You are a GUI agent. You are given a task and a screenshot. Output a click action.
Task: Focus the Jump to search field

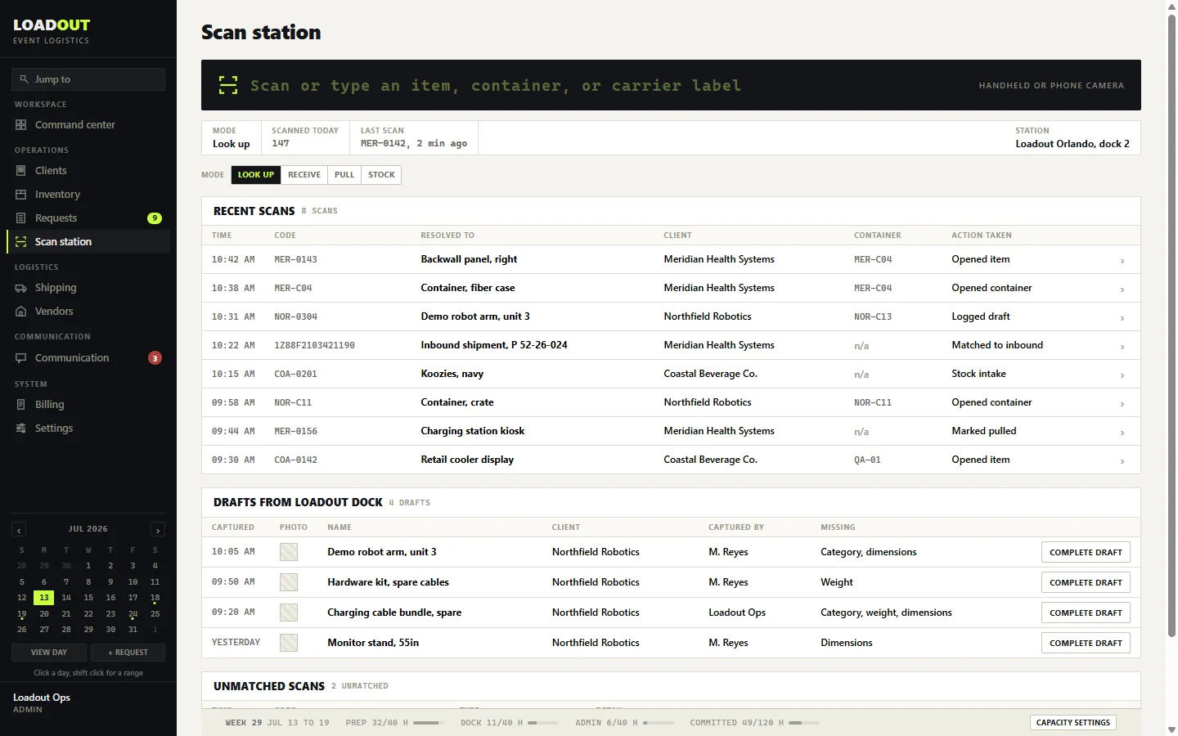click(x=88, y=79)
